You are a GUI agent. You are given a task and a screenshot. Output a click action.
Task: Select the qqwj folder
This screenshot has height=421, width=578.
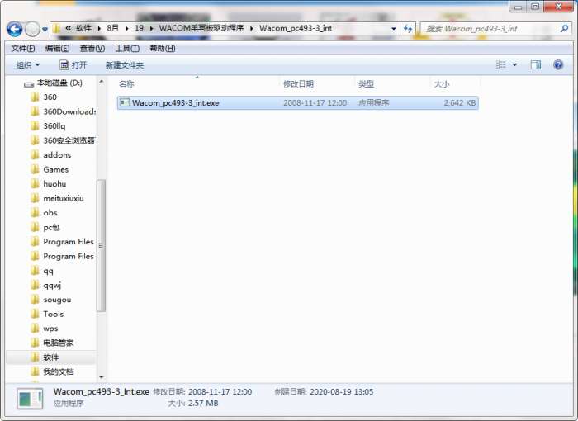(52, 286)
